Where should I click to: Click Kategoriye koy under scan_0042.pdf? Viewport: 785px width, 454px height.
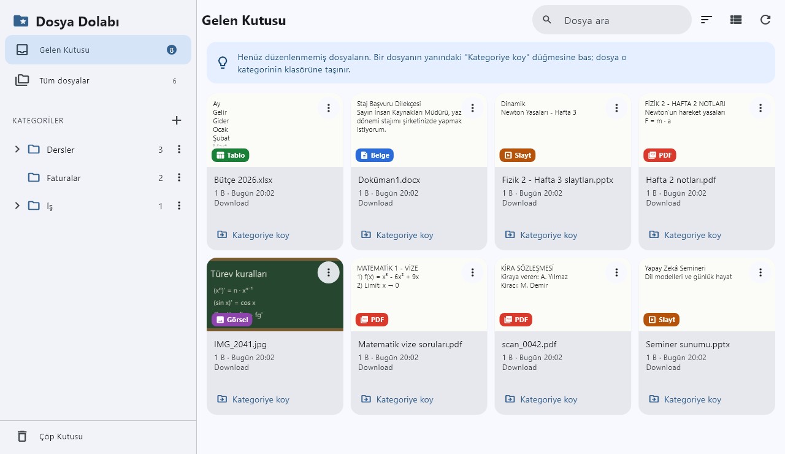[541, 399]
